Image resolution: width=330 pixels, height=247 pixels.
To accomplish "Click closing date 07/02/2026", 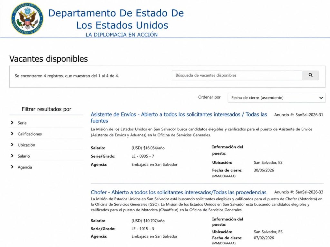I will [x=264, y=238].
